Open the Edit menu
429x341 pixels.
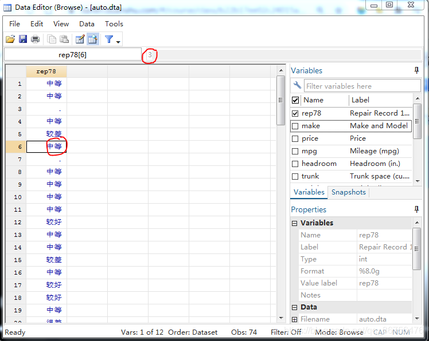[37, 24]
